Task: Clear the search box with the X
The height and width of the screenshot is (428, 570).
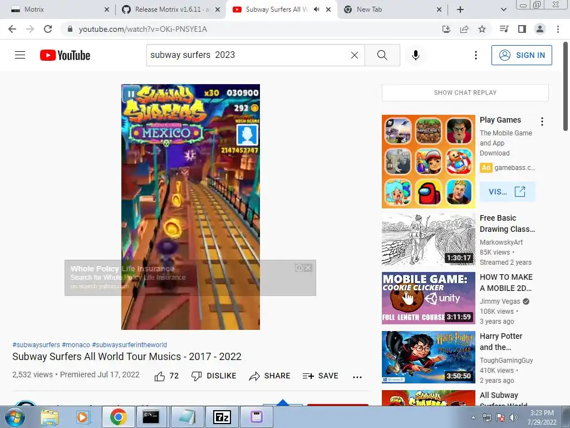Action: [x=355, y=55]
